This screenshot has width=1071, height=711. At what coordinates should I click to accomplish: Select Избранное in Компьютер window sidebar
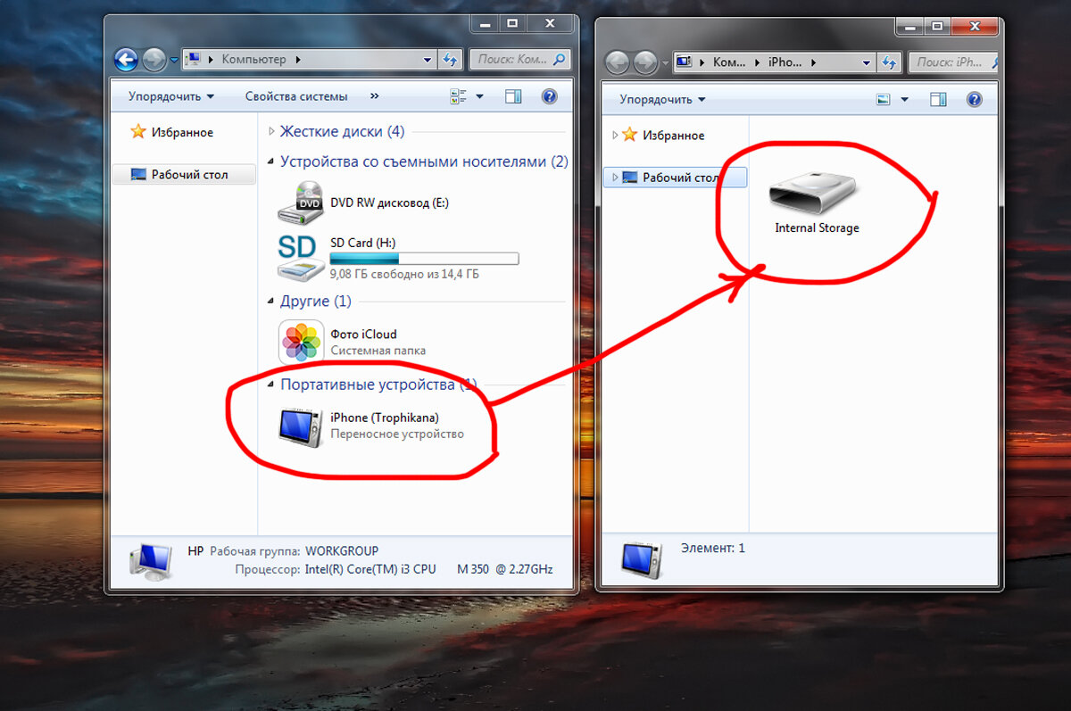click(172, 132)
